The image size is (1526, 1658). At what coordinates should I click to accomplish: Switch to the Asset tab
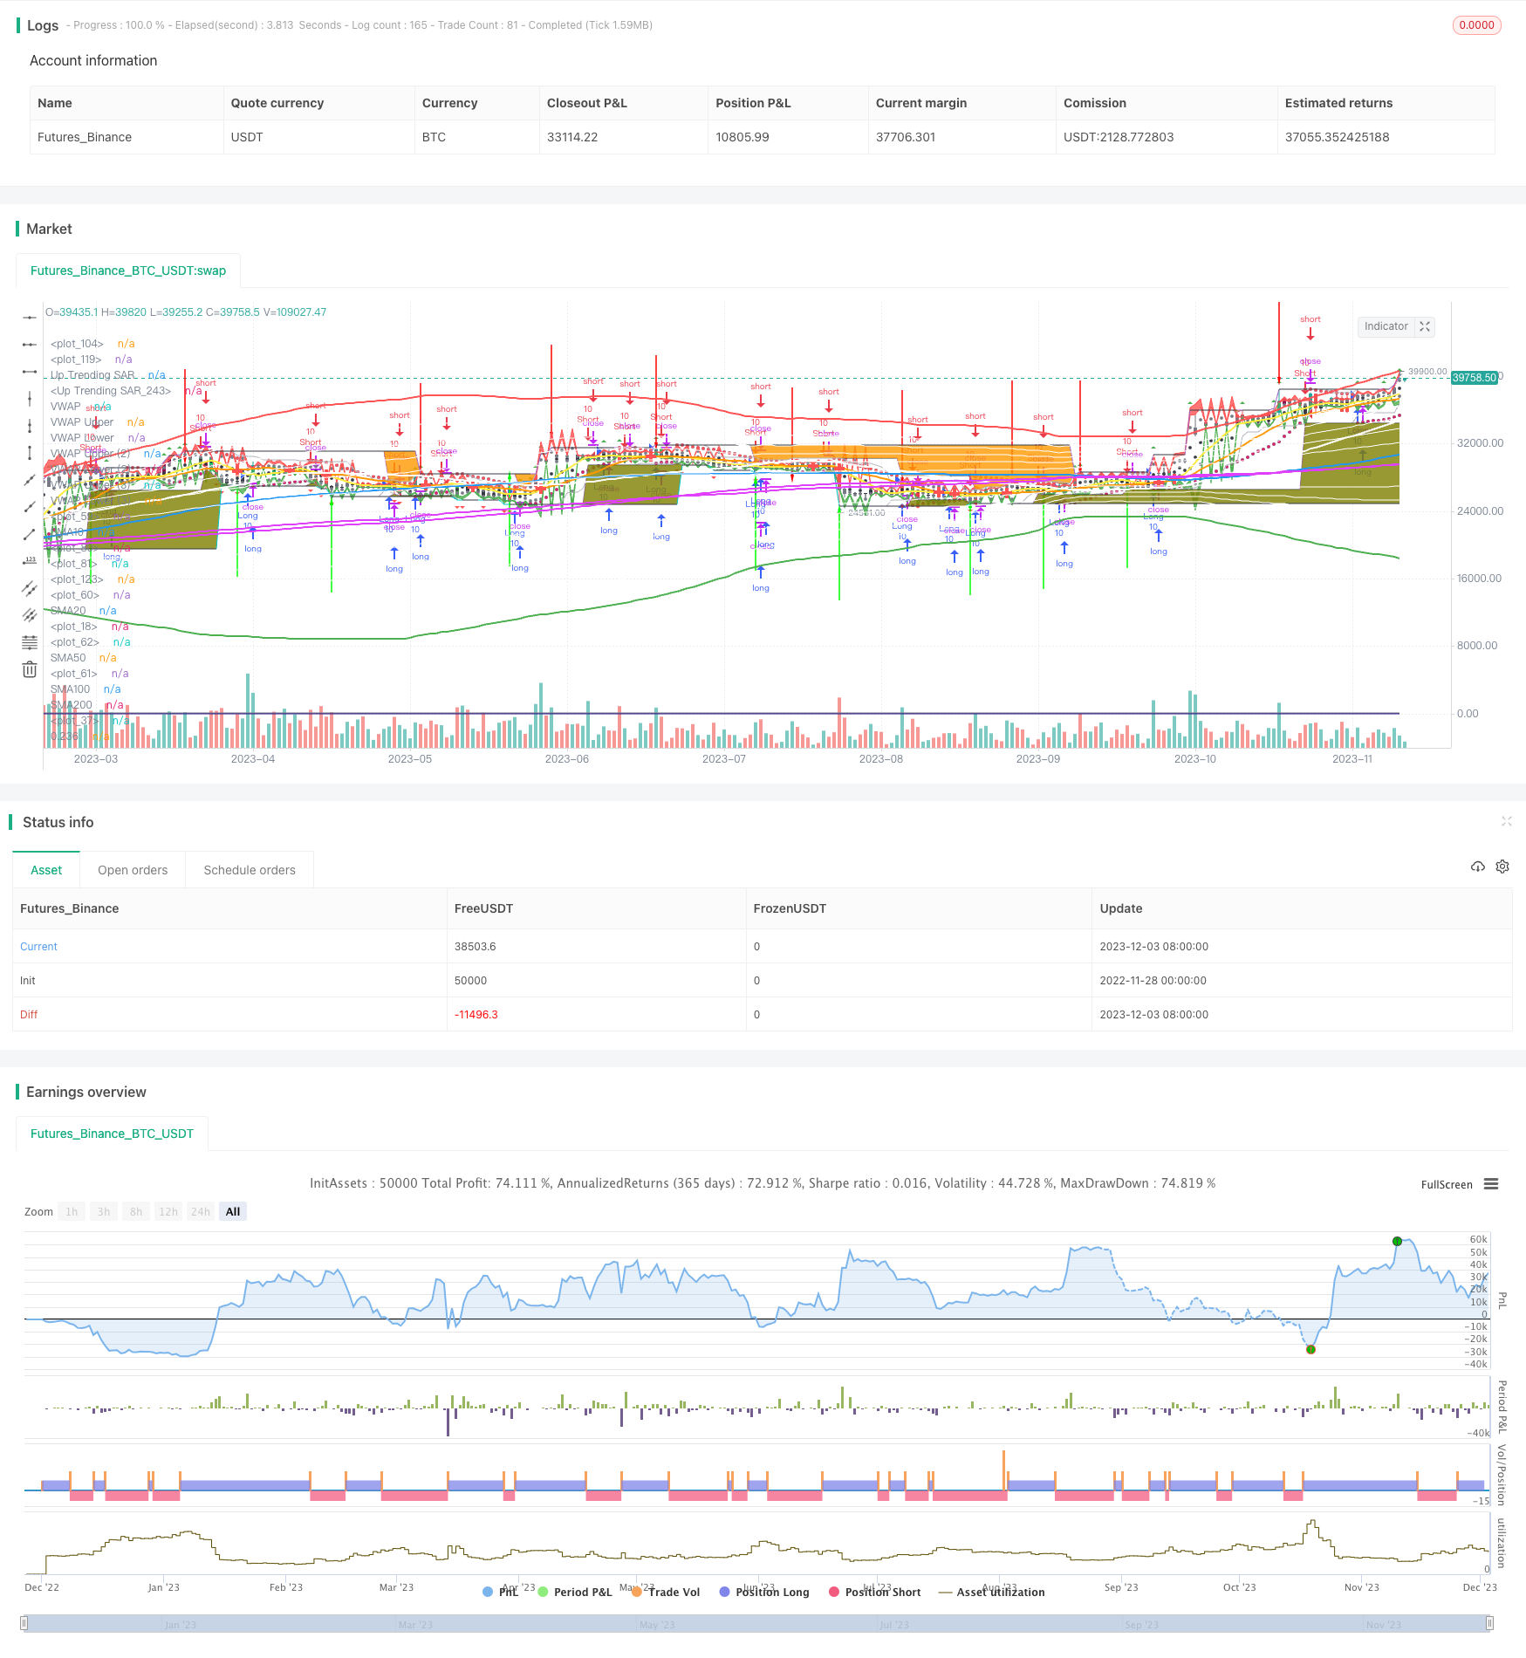(46, 870)
